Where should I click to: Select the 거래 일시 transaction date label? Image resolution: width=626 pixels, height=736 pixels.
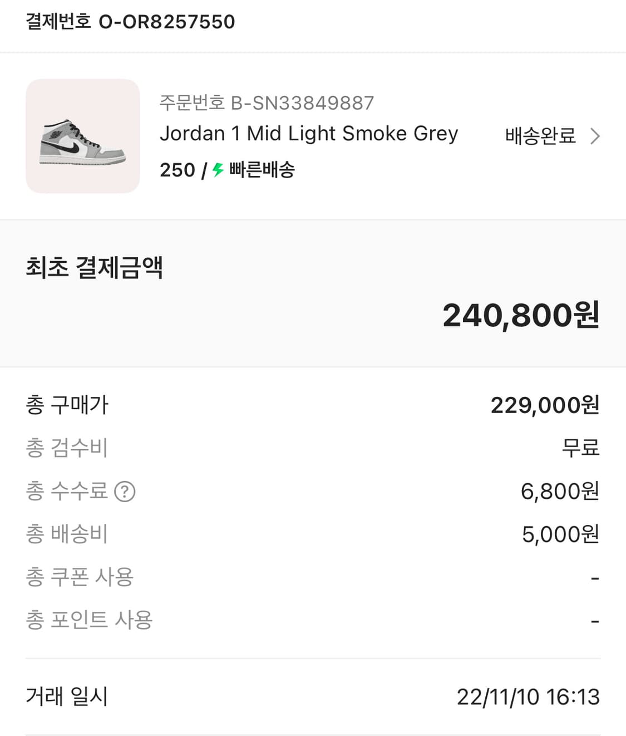pyautogui.click(x=67, y=696)
